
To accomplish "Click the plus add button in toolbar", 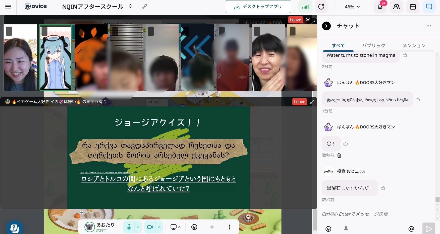I will pyautogui.click(x=212, y=227).
